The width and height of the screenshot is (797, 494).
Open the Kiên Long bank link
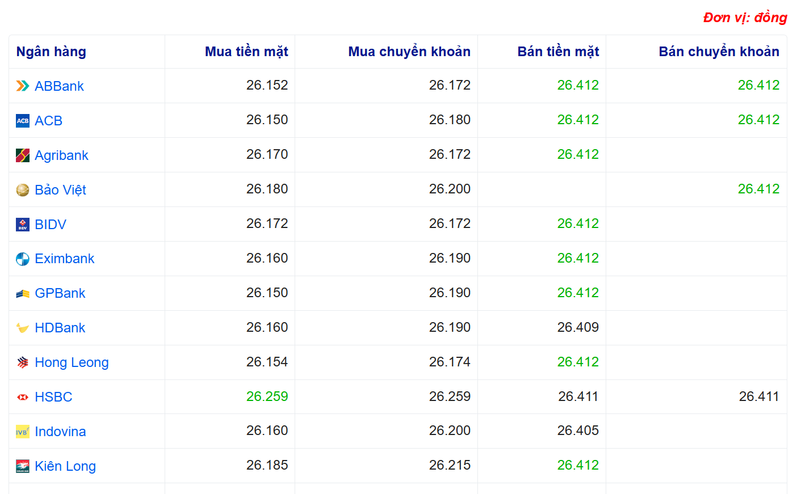click(x=65, y=467)
